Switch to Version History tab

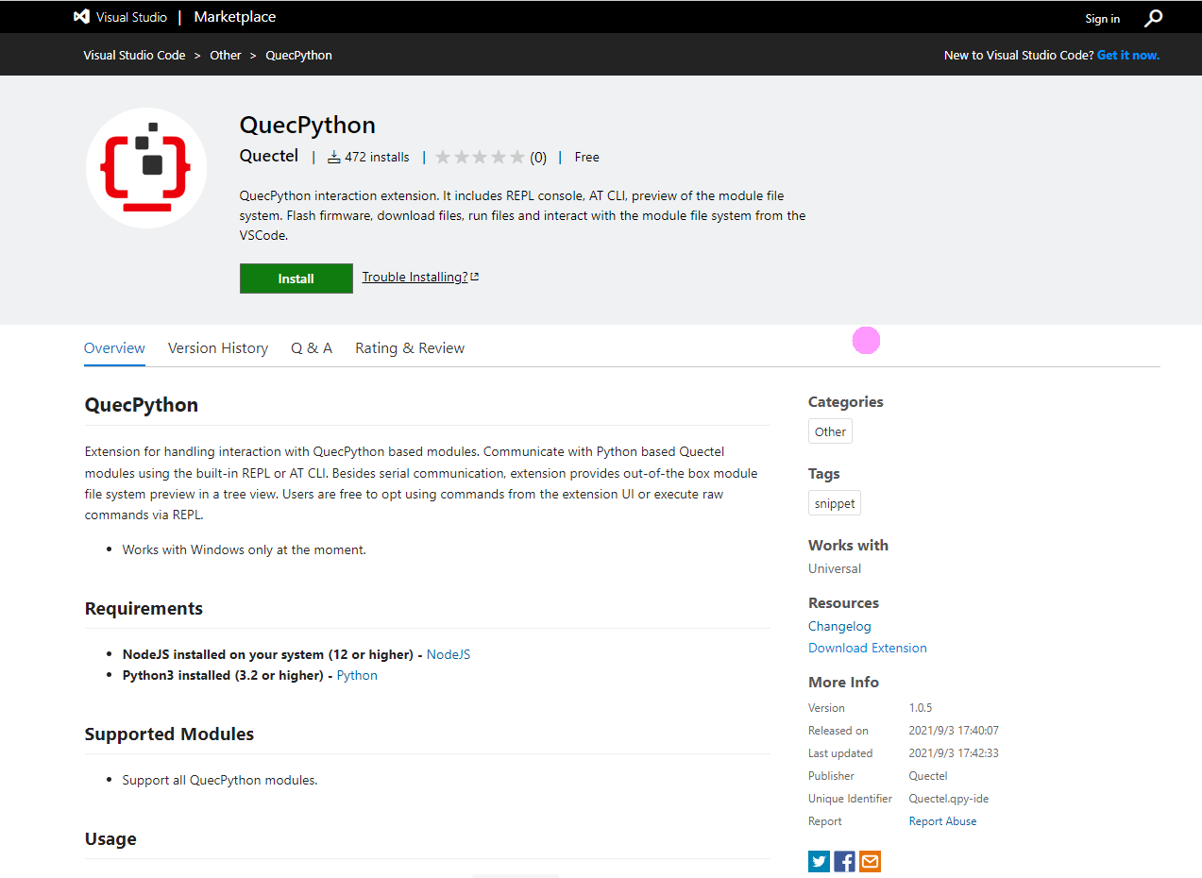click(x=218, y=347)
